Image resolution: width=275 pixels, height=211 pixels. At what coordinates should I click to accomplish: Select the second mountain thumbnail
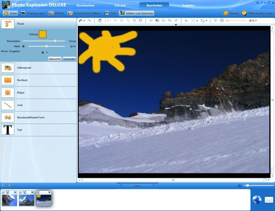tap(26, 198)
